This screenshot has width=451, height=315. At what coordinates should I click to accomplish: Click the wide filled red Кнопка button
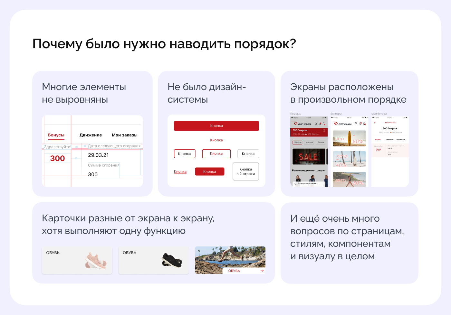[216, 126]
